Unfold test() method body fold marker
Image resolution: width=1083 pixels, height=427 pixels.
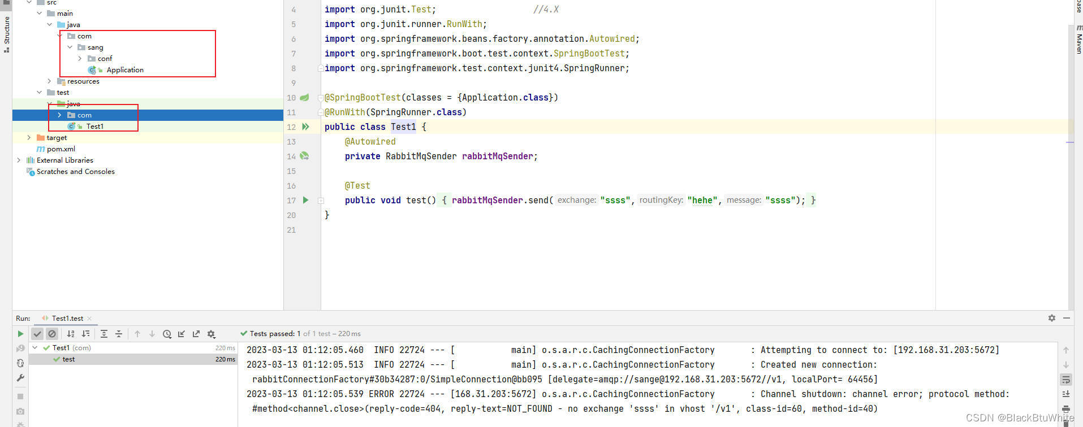[x=321, y=201]
